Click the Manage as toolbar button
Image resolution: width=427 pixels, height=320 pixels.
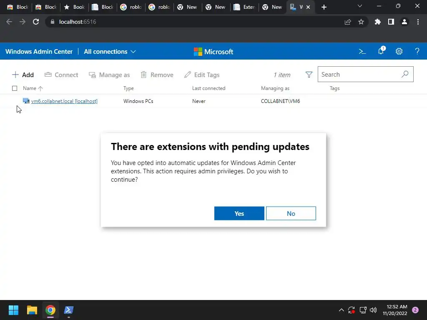click(109, 75)
